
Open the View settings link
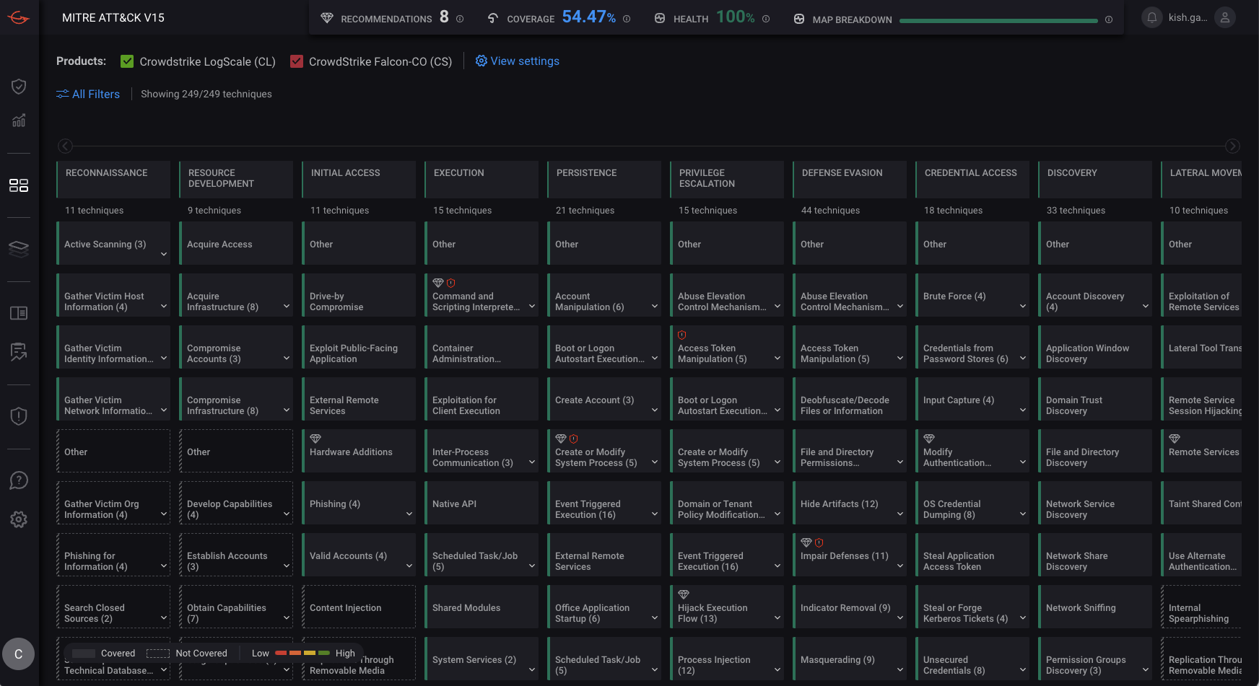[x=517, y=61]
